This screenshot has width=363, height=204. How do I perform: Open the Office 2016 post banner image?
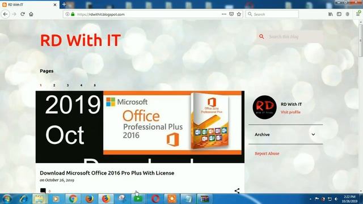(x=140, y=127)
